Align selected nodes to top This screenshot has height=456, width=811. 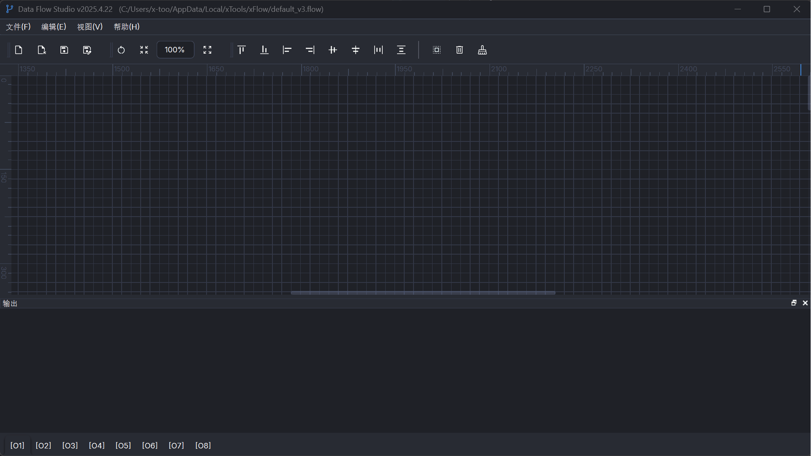tap(242, 50)
